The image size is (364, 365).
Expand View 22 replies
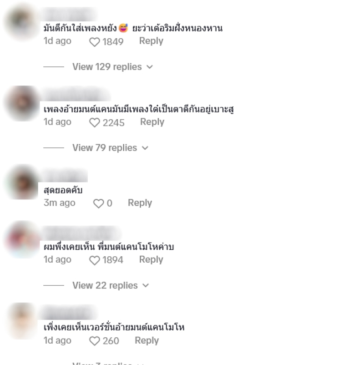point(111,285)
